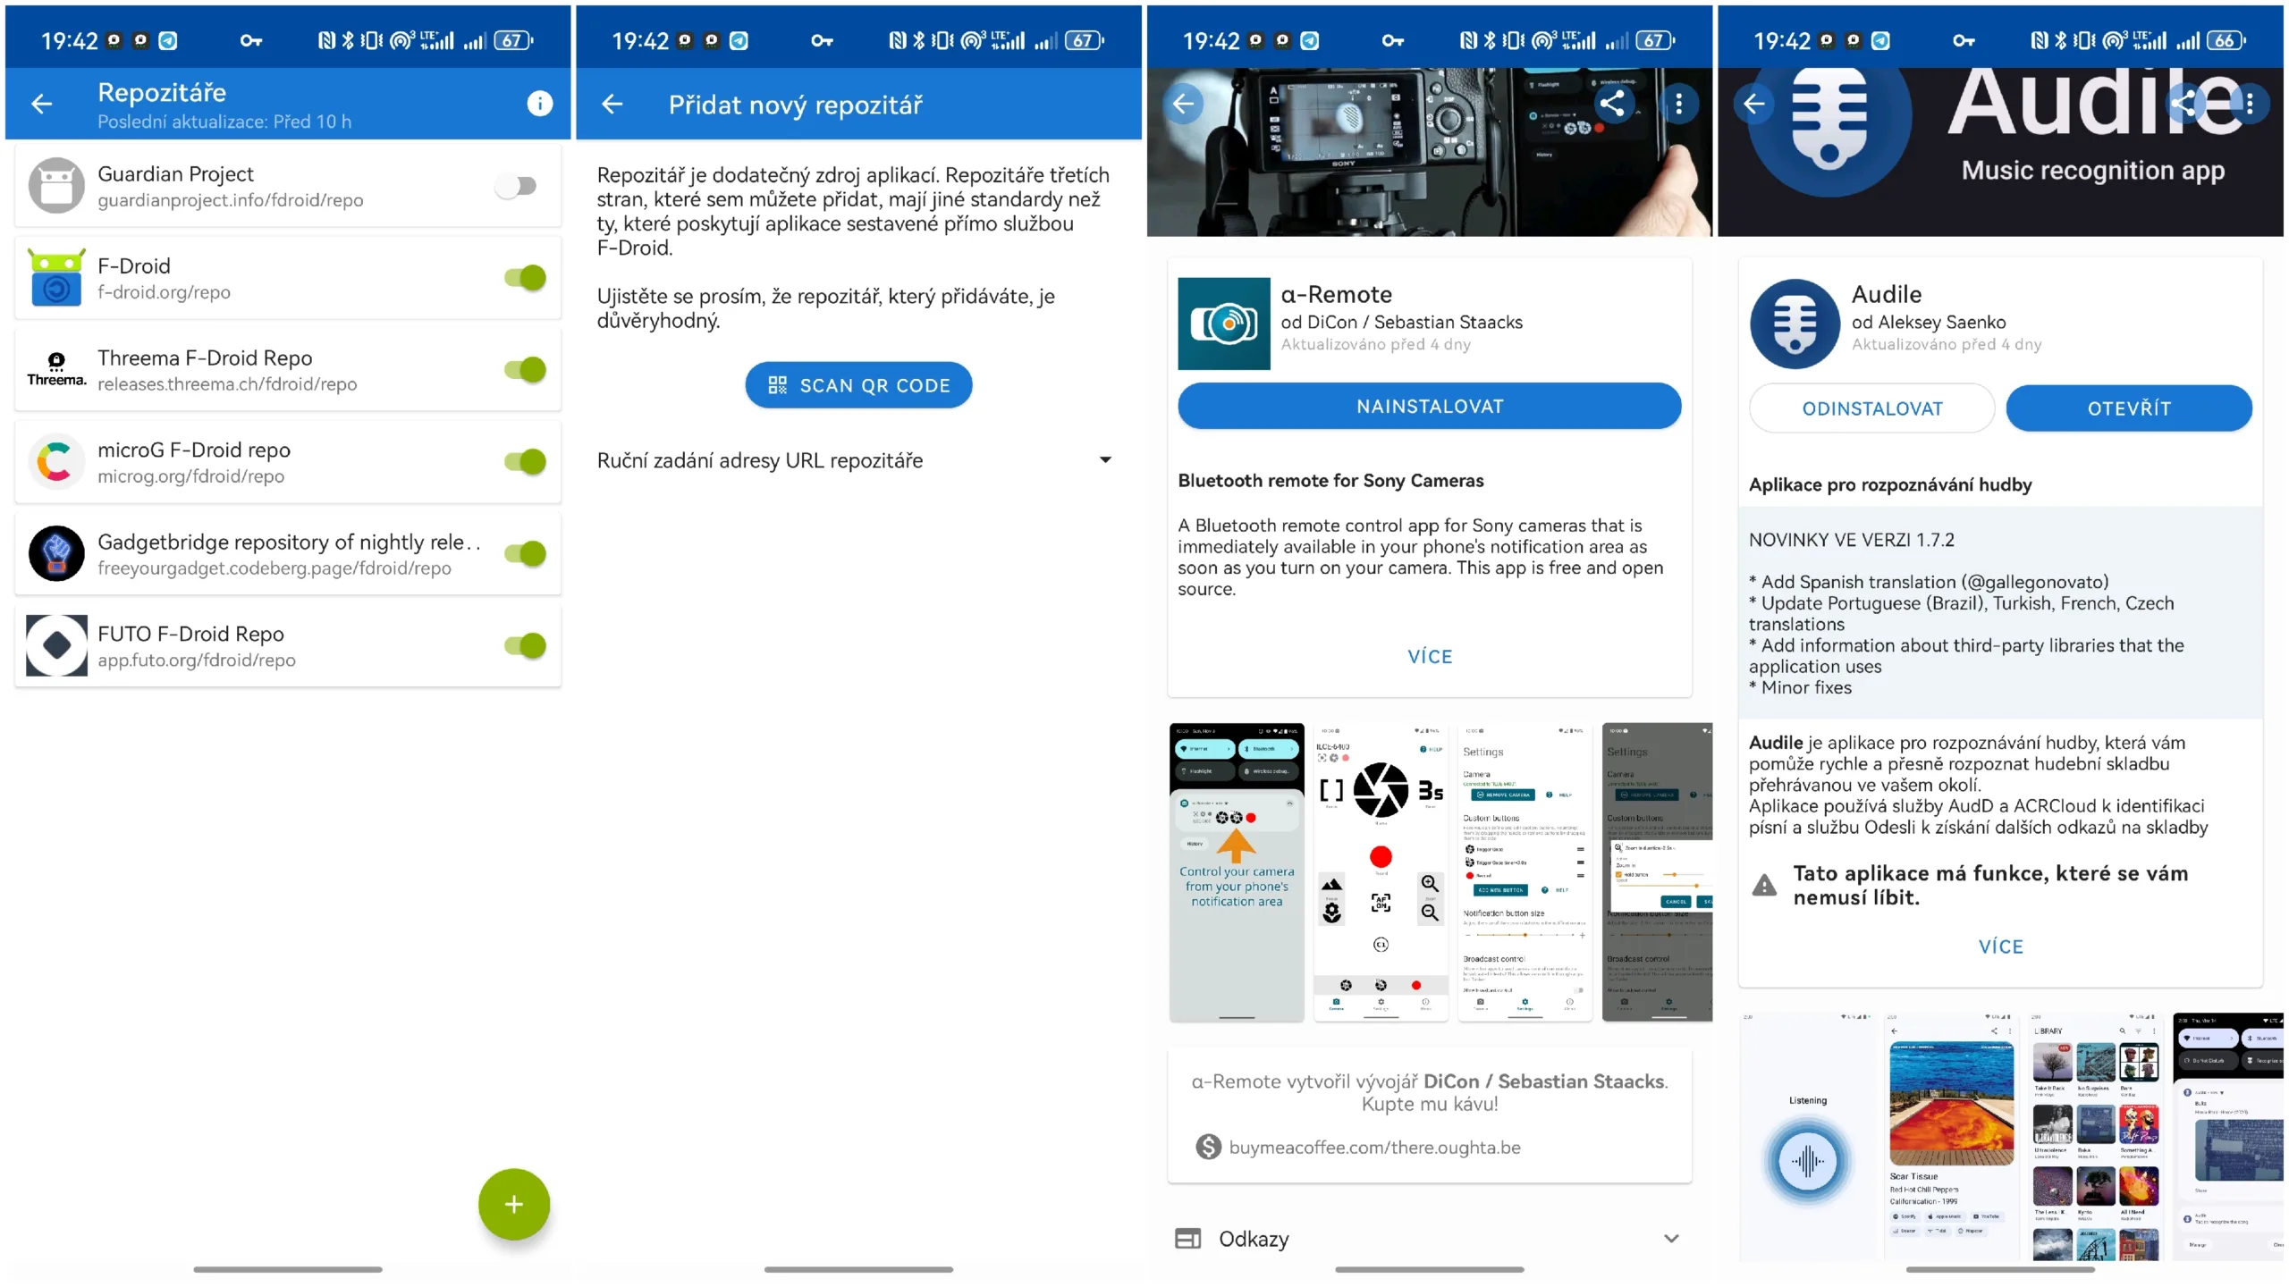
Task: Expand the Odkazy section chevron
Action: click(x=1670, y=1239)
